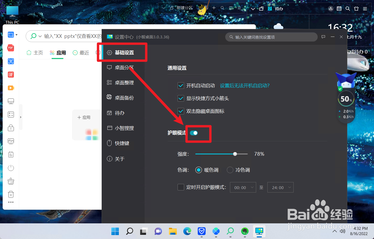Open 小智搜搜 settings section

[123, 128]
